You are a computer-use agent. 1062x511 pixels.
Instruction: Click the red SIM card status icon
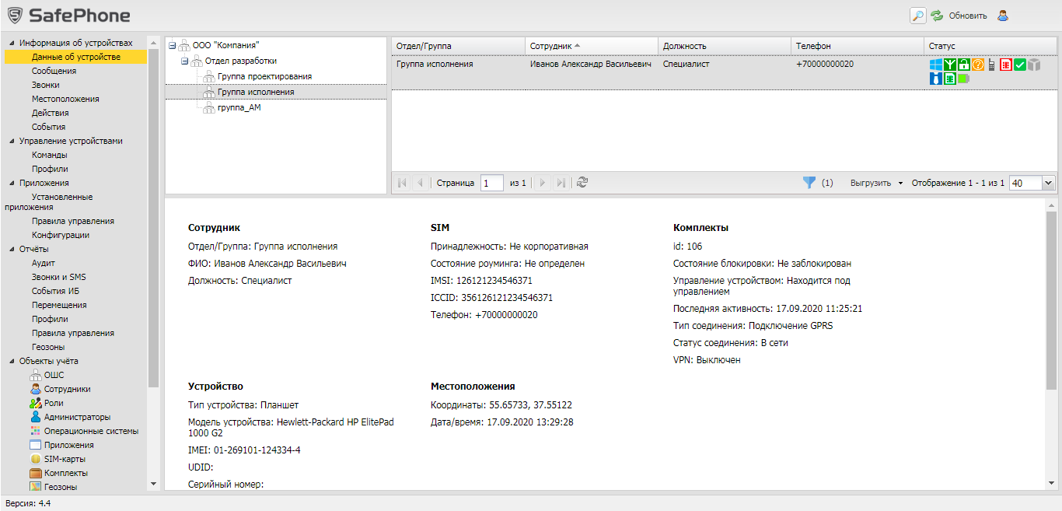pyautogui.click(x=1006, y=65)
